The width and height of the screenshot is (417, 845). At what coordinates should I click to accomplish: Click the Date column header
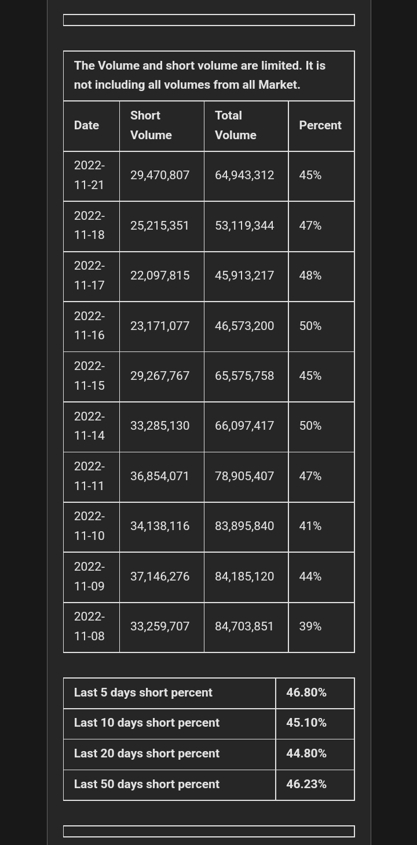click(92, 126)
